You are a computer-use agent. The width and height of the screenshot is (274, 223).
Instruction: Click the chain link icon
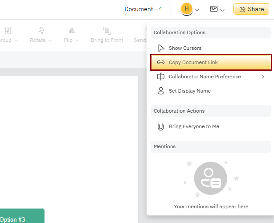click(161, 62)
